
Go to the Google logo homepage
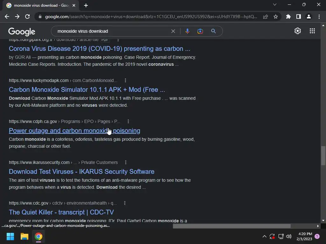click(x=22, y=31)
